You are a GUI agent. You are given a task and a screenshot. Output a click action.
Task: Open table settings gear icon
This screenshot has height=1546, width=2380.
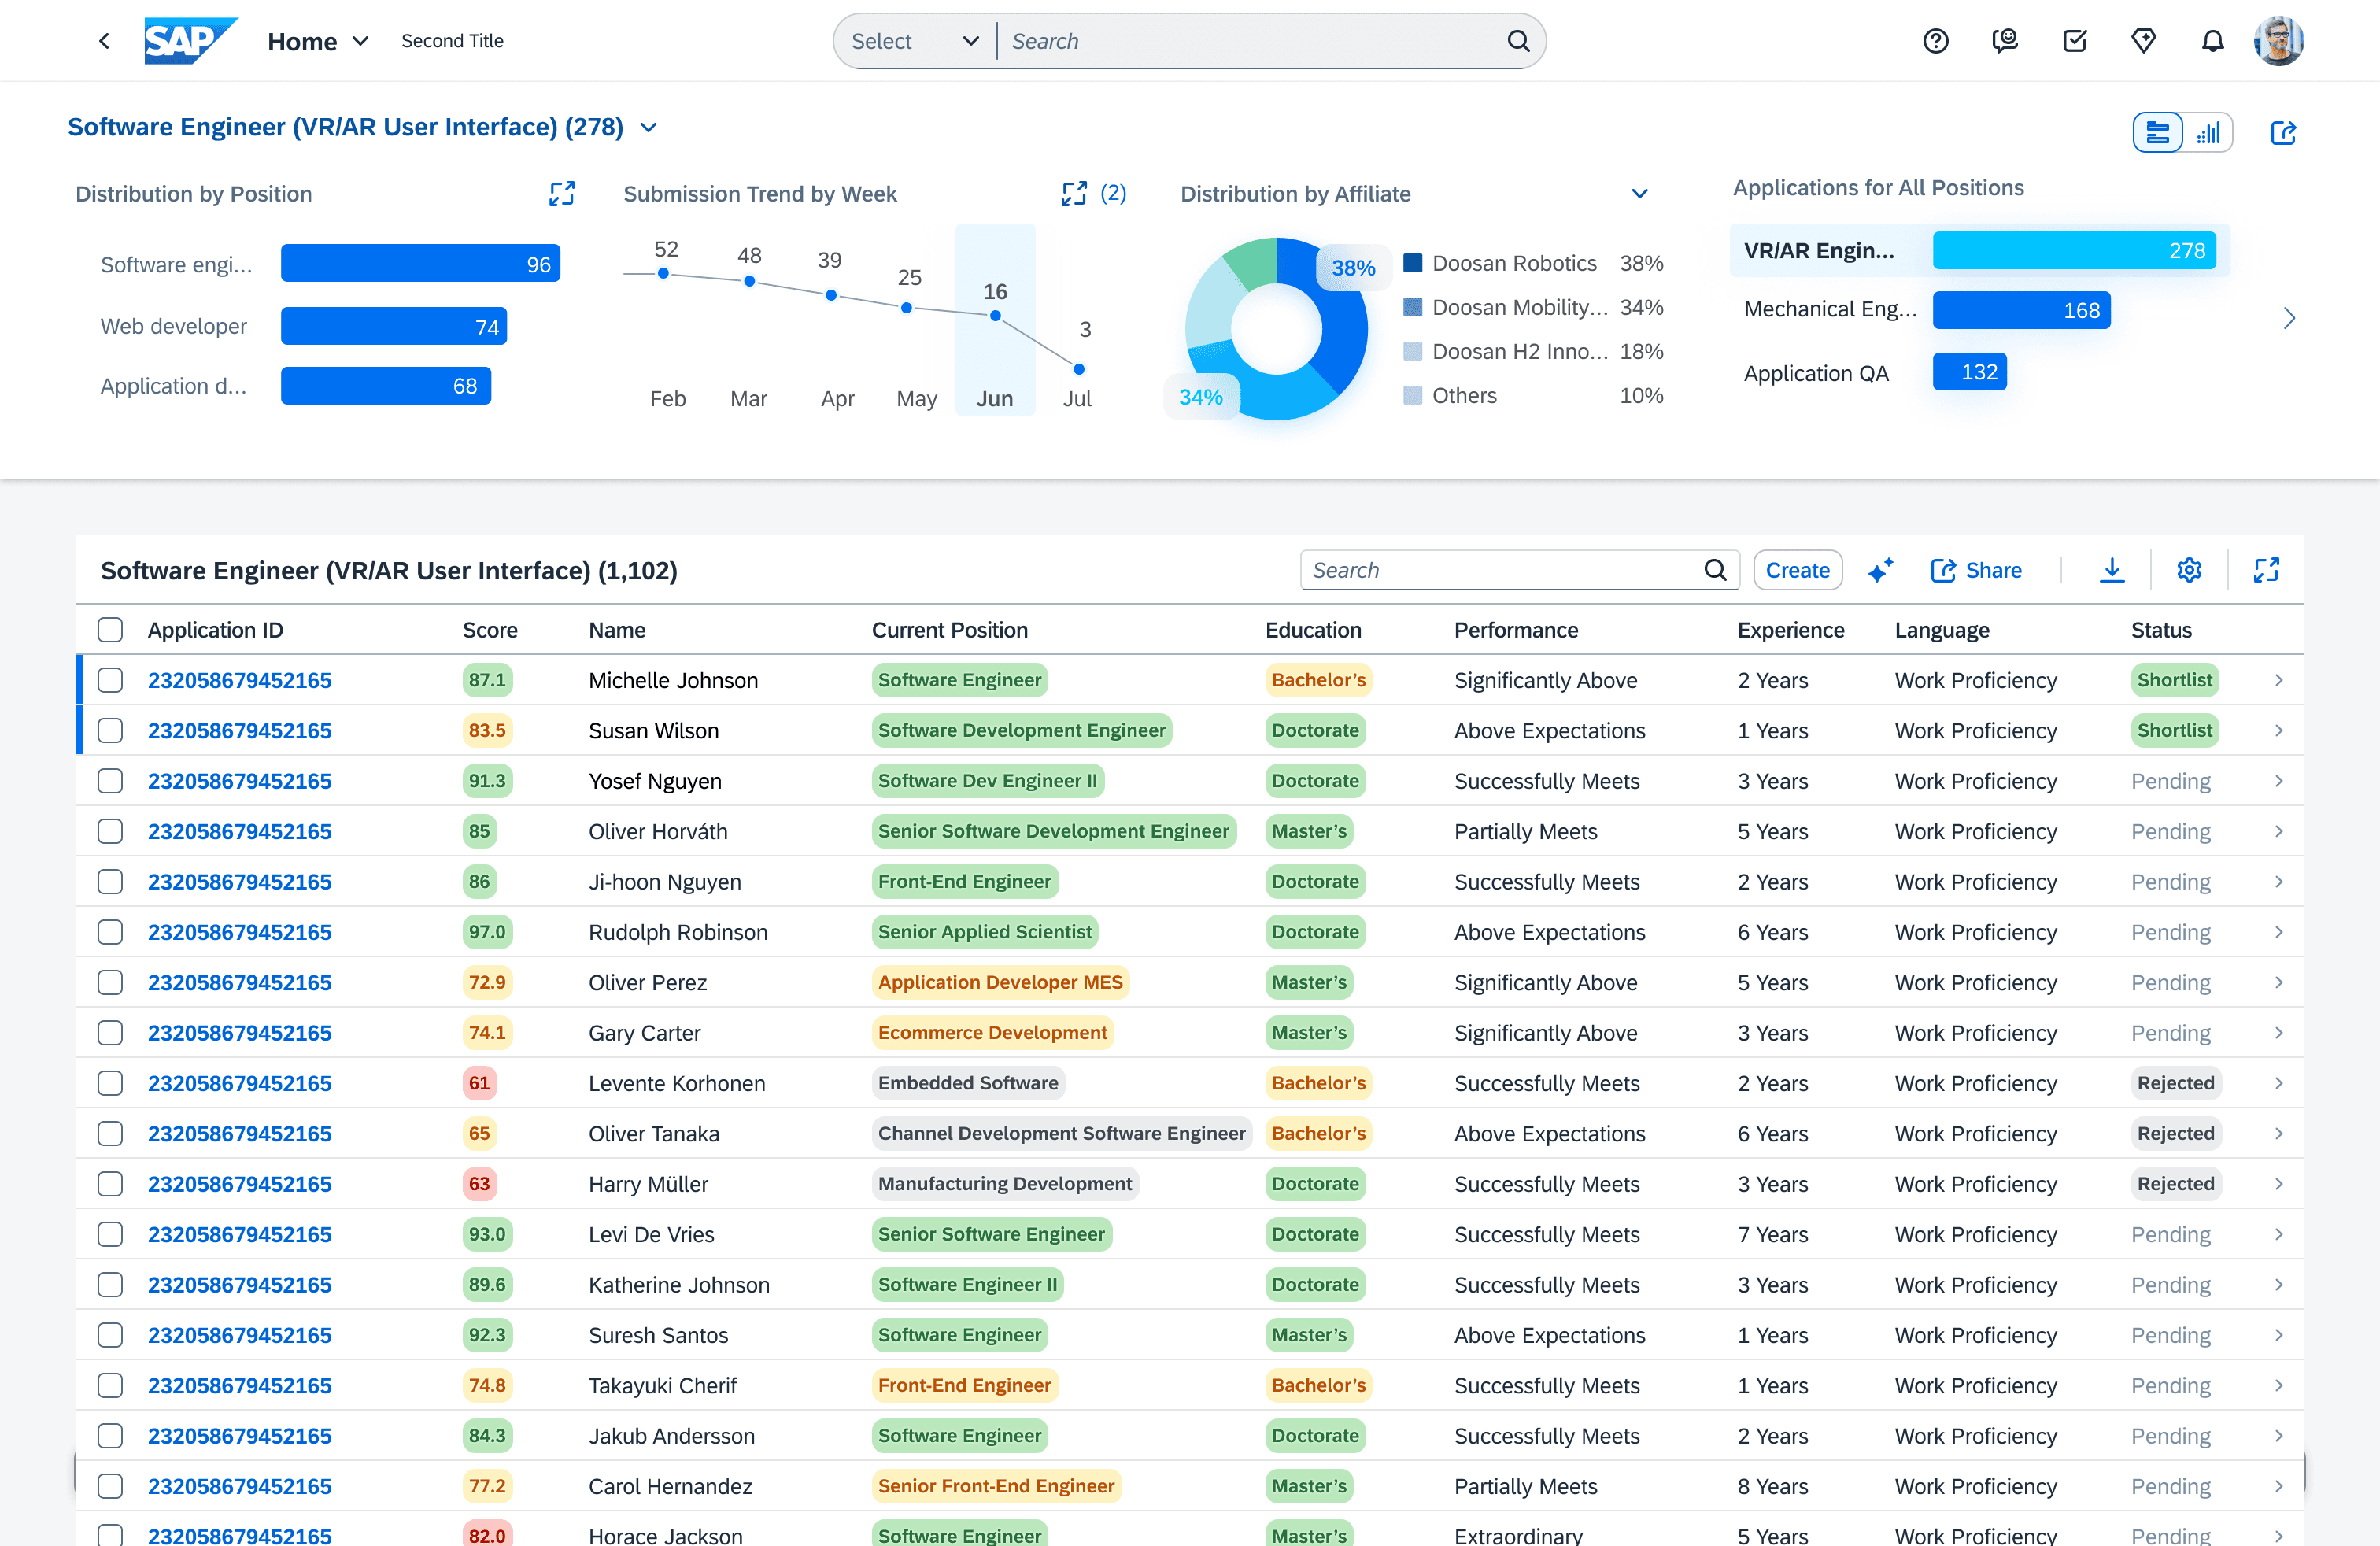coord(2189,570)
